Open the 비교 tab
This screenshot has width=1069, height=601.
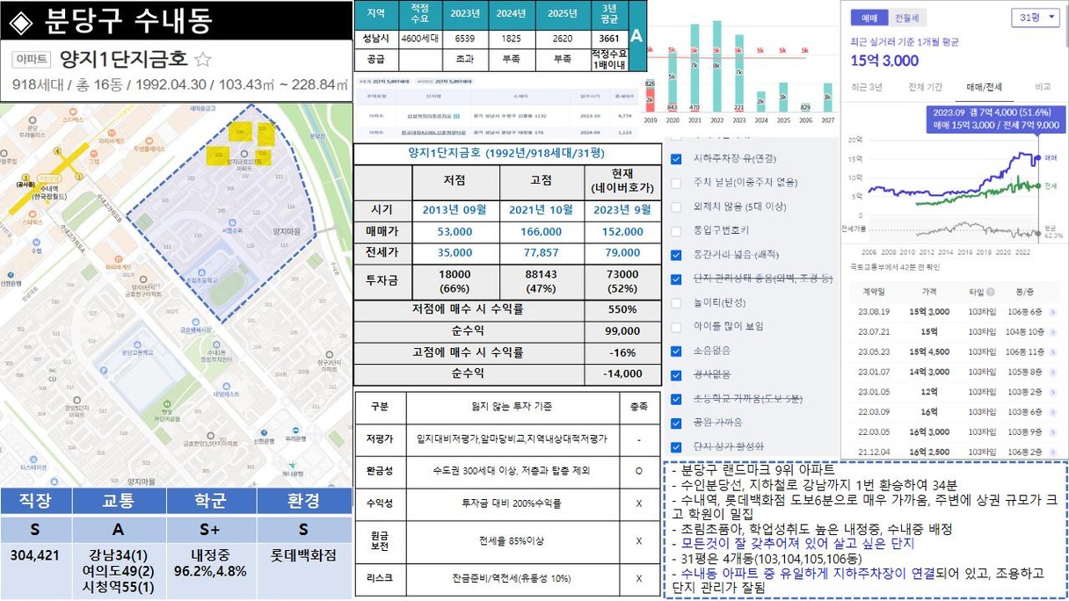pyautogui.click(x=1043, y=87)
